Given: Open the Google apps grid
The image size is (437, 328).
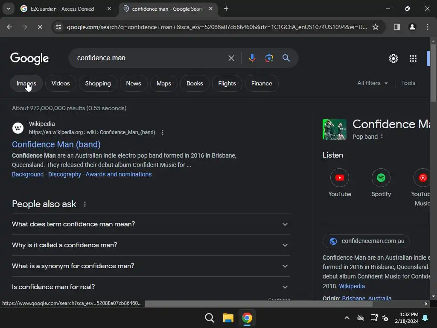Looking at the screenshot, I should click(413, 59).
